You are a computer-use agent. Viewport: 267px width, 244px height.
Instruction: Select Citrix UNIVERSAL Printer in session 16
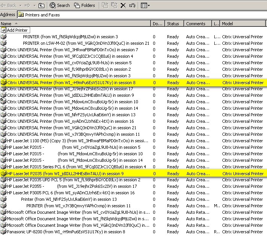(x=71, y=121)
